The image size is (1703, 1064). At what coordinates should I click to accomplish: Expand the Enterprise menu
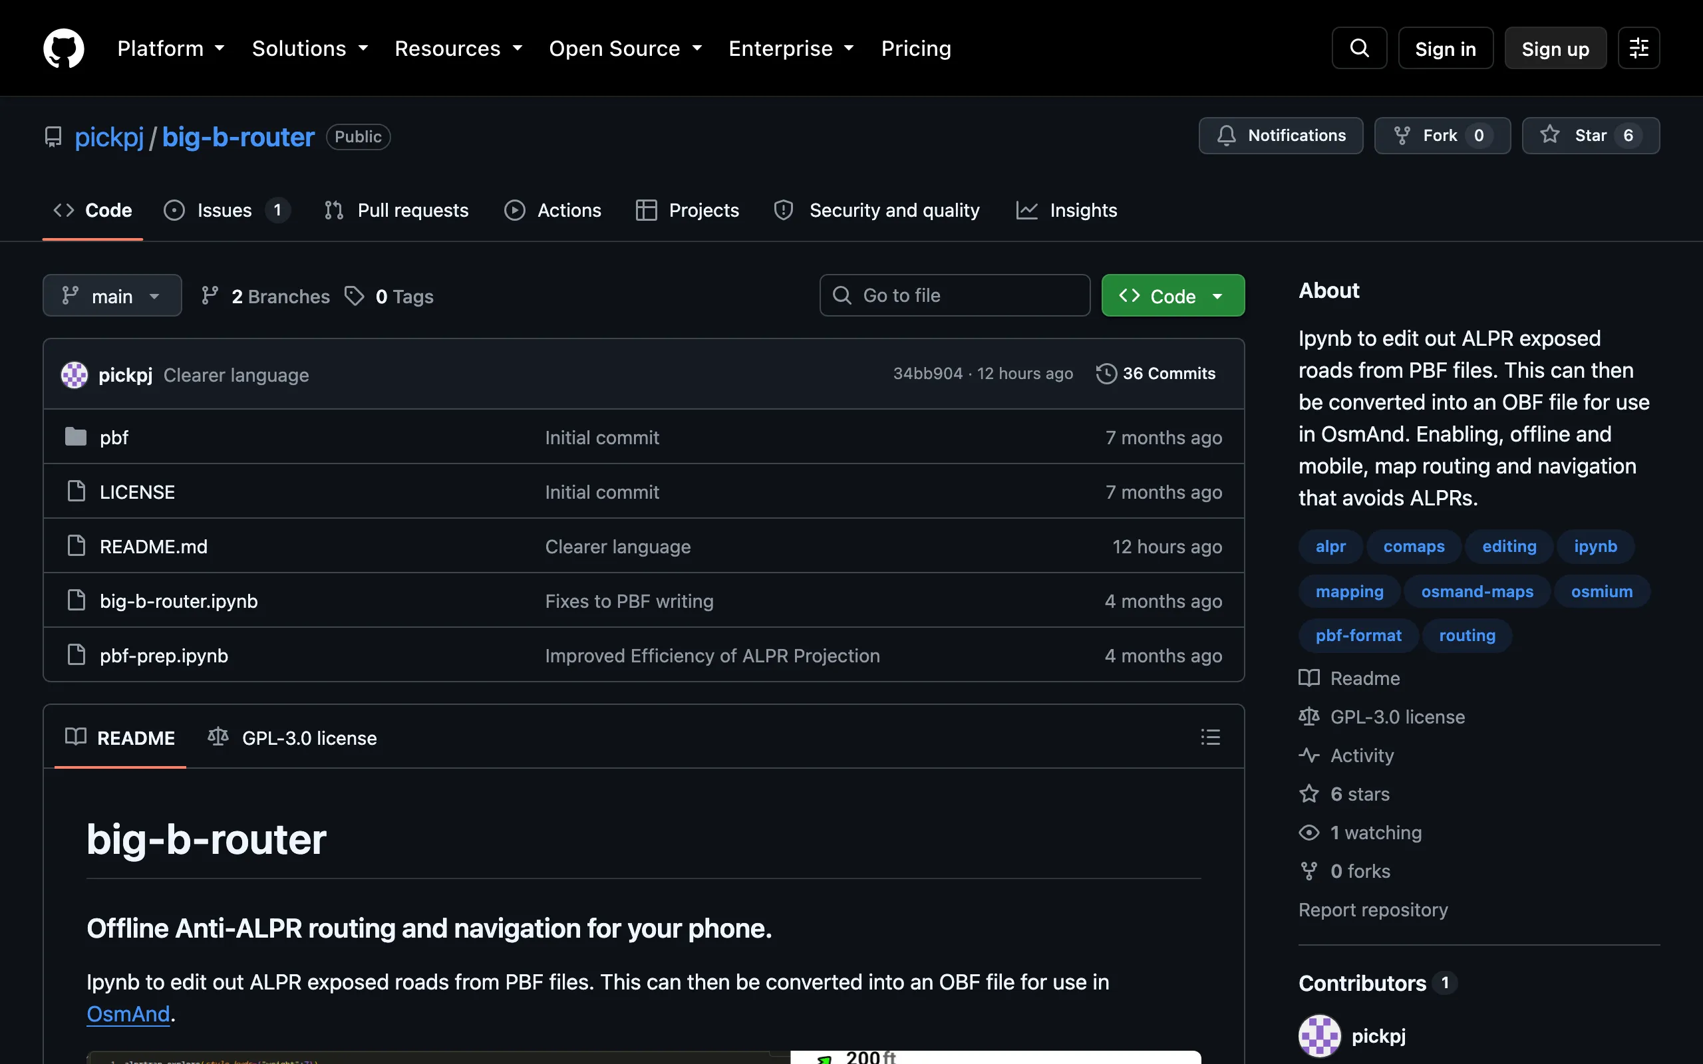(792, 49)
